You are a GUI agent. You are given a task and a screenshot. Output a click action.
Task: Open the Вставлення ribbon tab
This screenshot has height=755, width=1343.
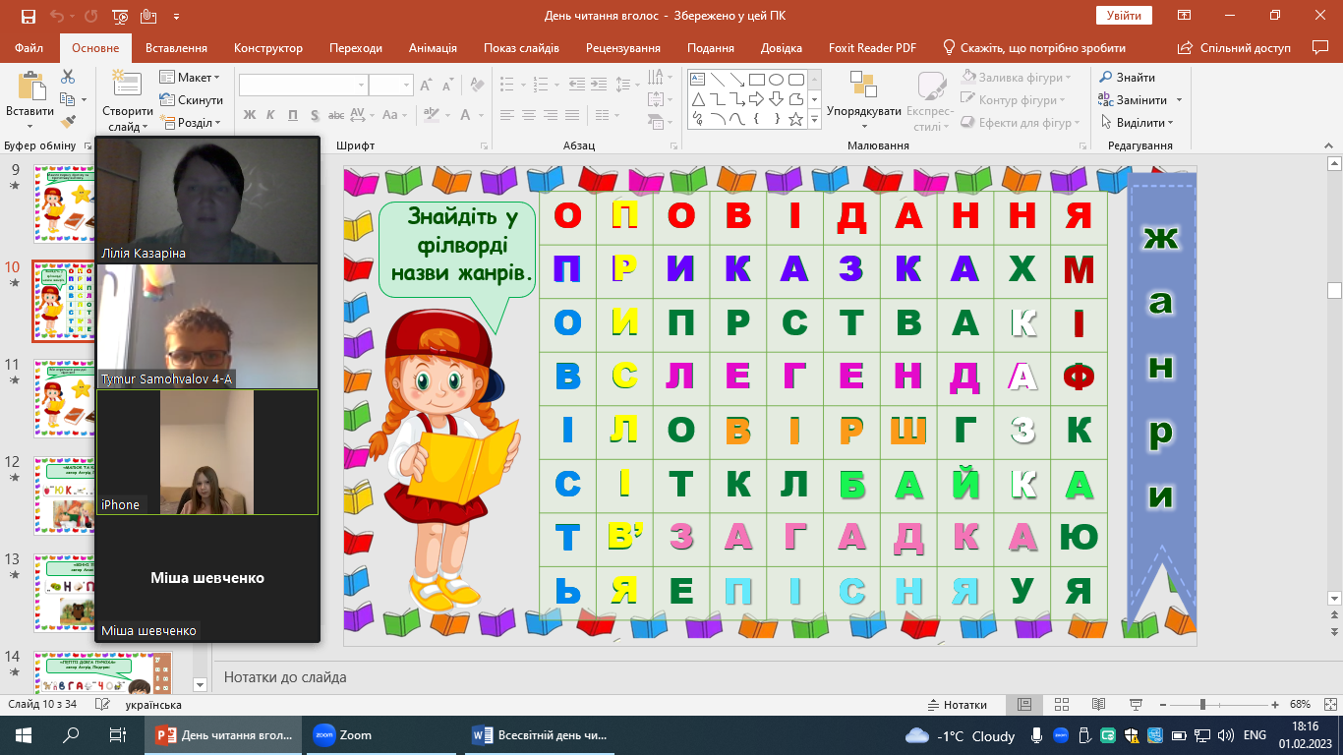coord(176,48)
